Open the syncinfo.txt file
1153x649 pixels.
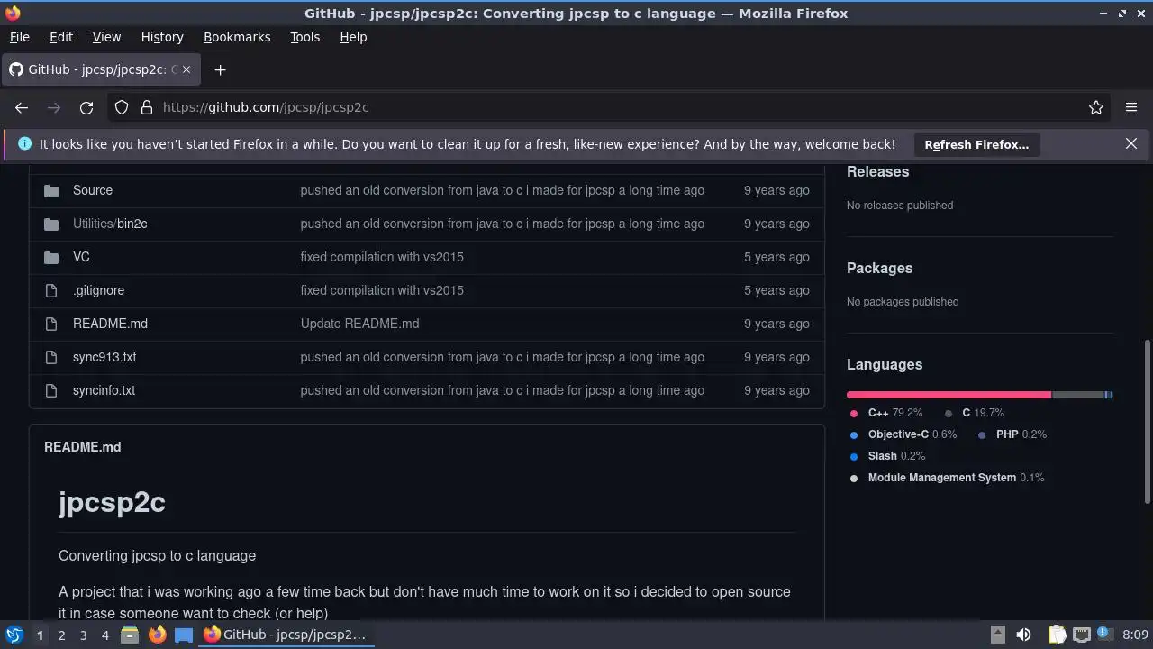coord(104,390)
